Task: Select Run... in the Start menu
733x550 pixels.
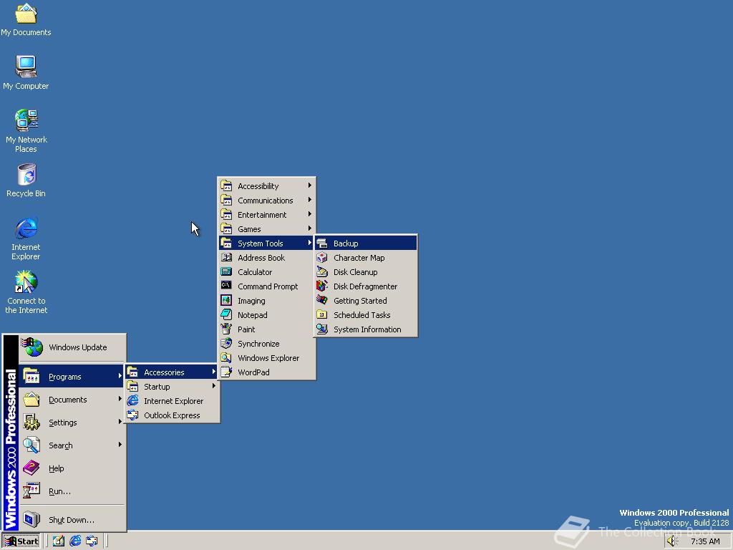Action: [x=72, y=491]
